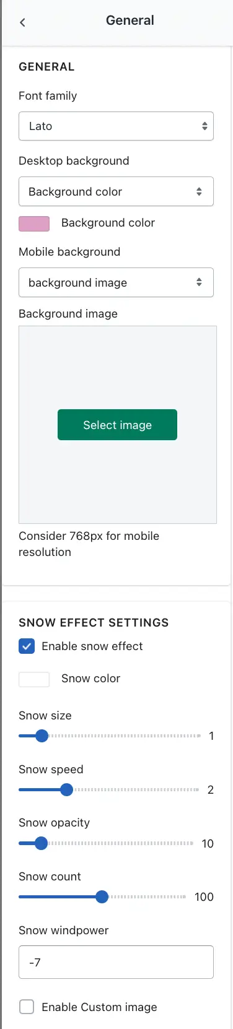Disable the Enable snow effect checkbox
The image size is (233, 1029).
point(27,646)
